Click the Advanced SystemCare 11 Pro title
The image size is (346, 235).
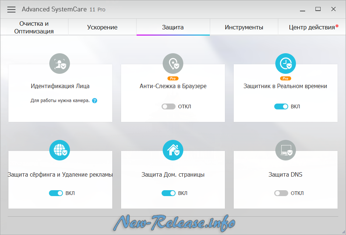coord(64,9)
